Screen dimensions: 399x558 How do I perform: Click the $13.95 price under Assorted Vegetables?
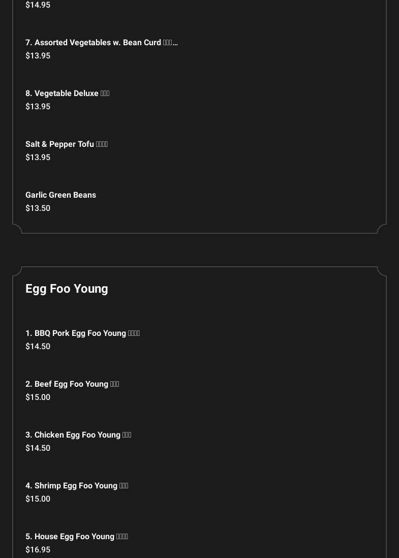coord(38,56)
